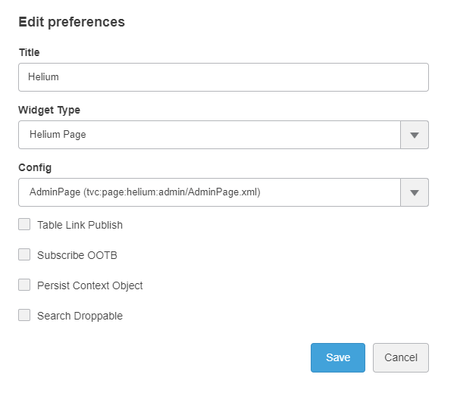Click the Widget Type field label

[49, 110]
